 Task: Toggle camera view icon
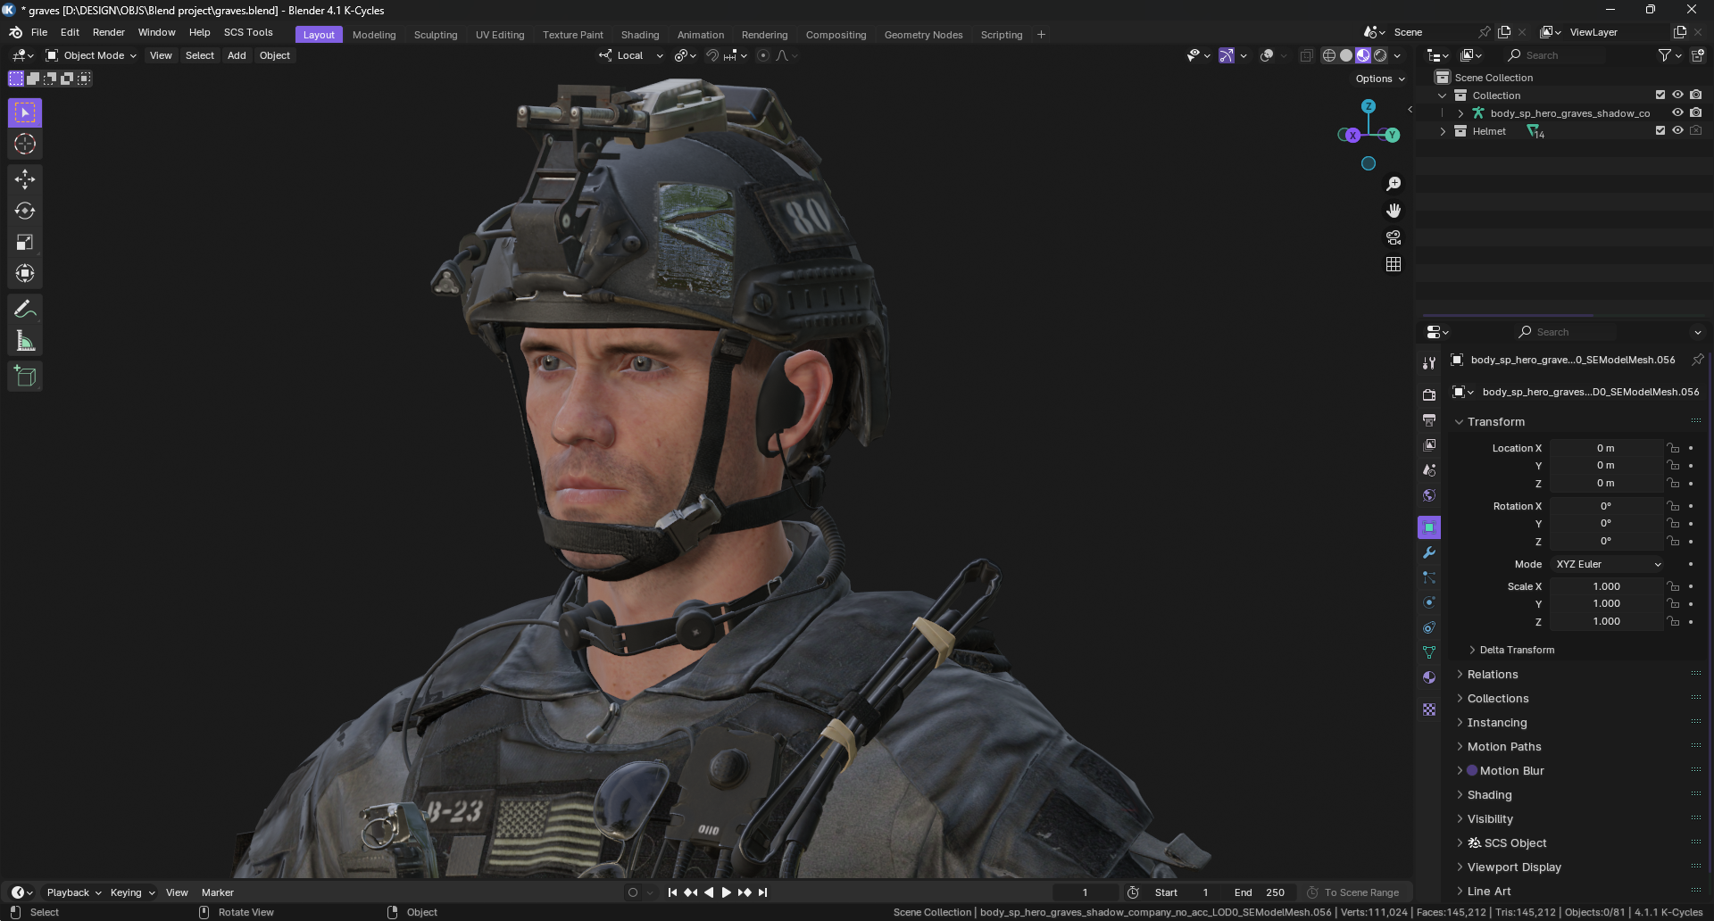click(x=1394, y=237)
